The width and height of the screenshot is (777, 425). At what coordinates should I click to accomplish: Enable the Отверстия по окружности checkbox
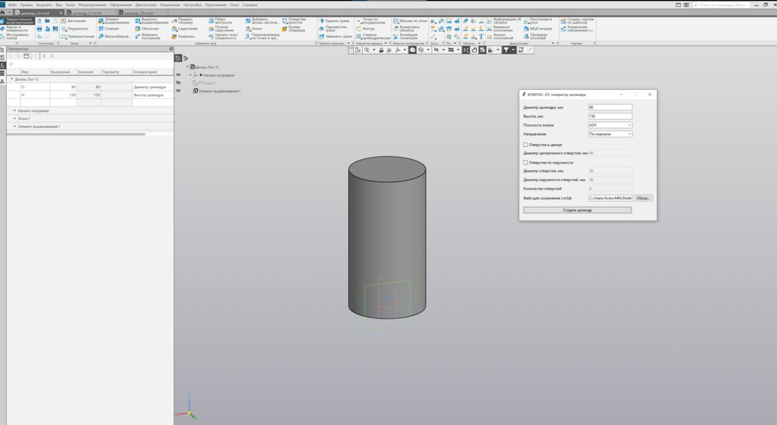(x=525, y=163)
